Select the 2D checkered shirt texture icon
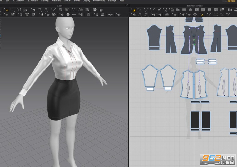This screenshot has height=167, width=237. click(x=195, y=14)
